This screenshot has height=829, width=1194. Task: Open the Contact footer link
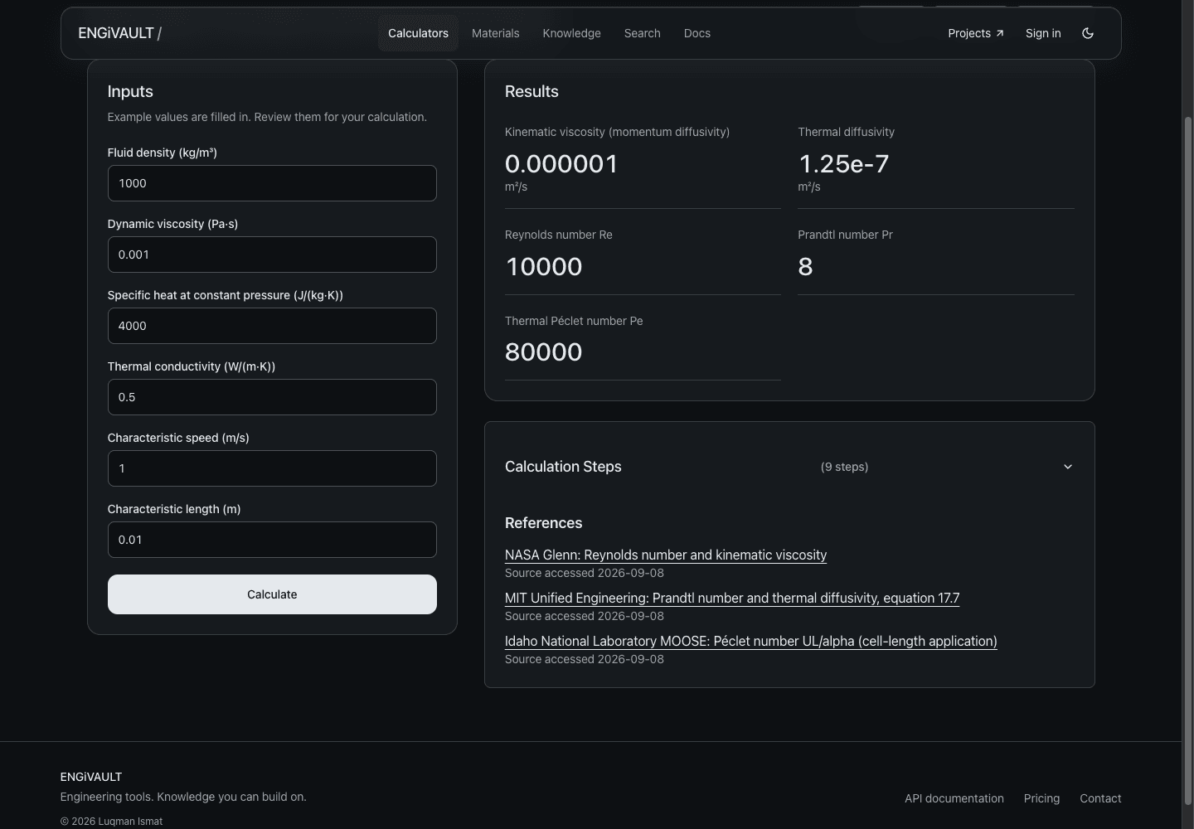coord(1100,798)
